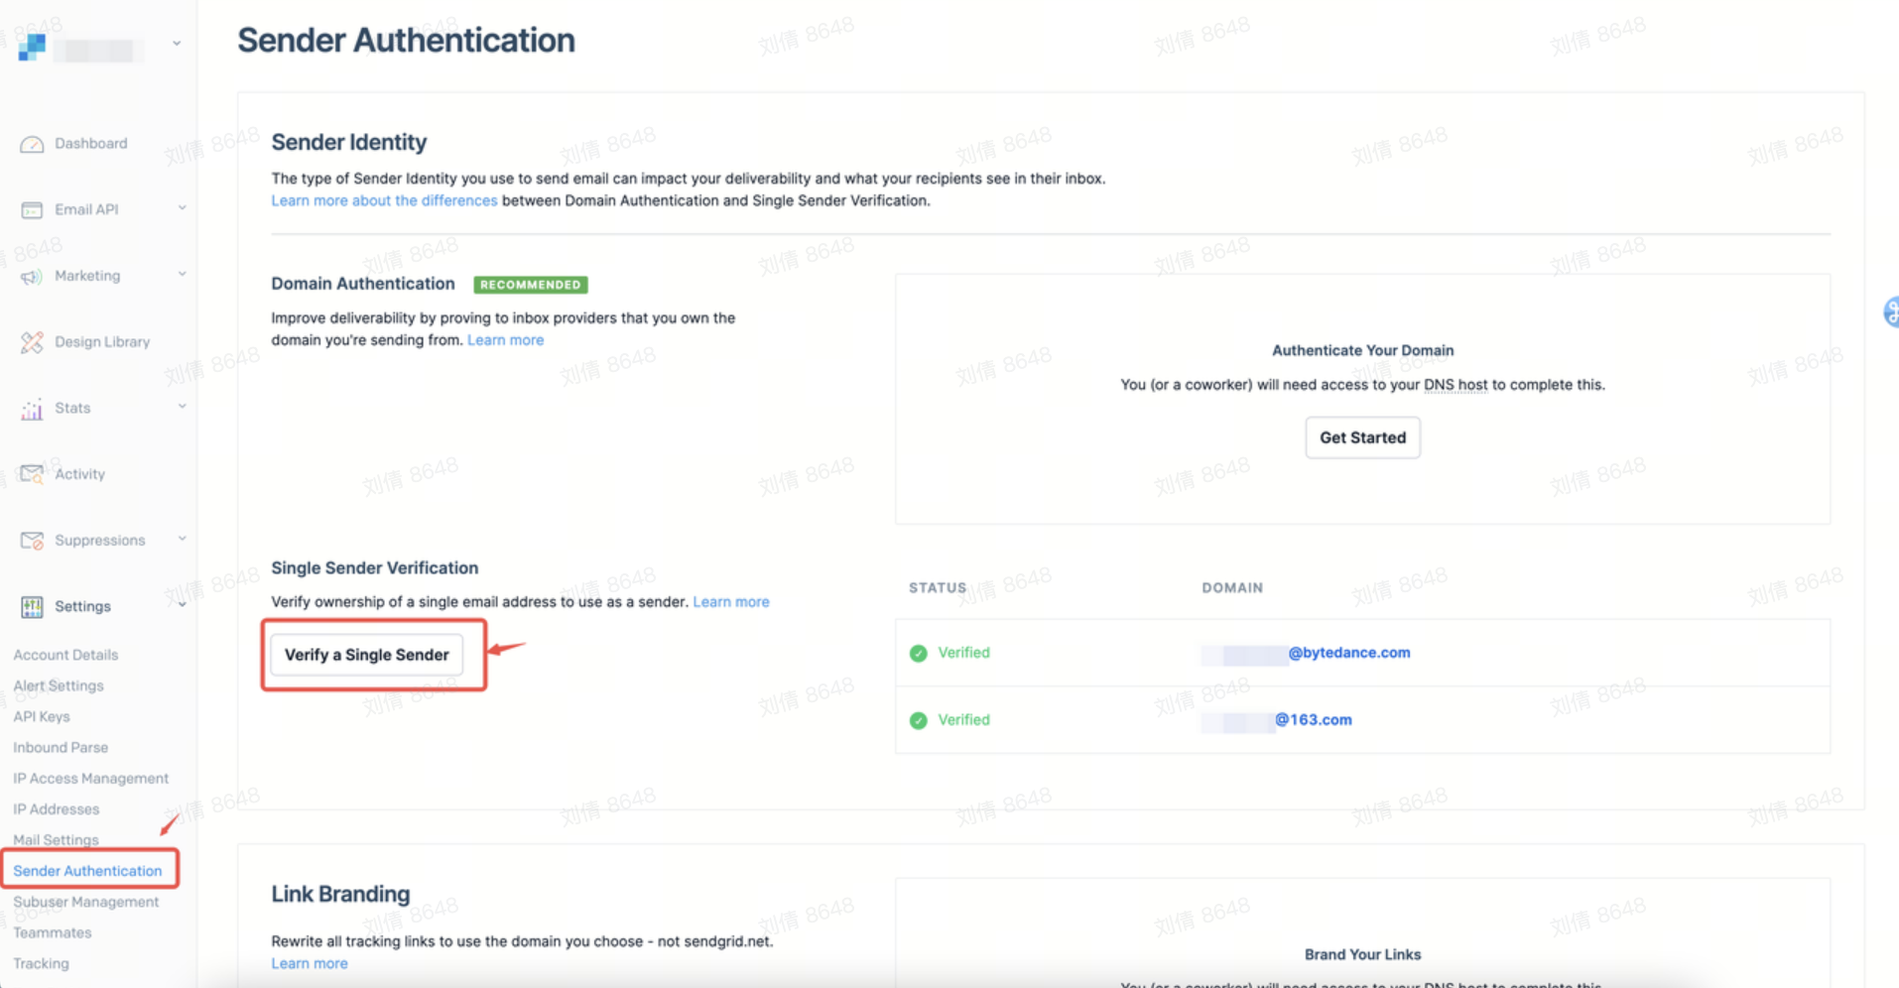Click the Suppressions sidebar icon
The height and width of the screenshot is (988, 1899).
tap(31, 540)
